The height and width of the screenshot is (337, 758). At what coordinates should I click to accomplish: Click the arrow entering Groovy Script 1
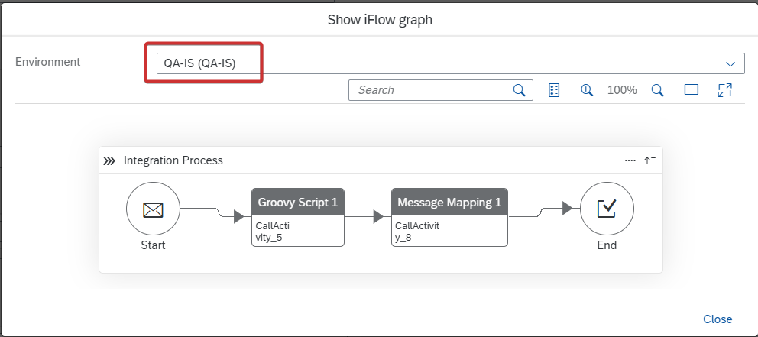[x=239, y=216]
